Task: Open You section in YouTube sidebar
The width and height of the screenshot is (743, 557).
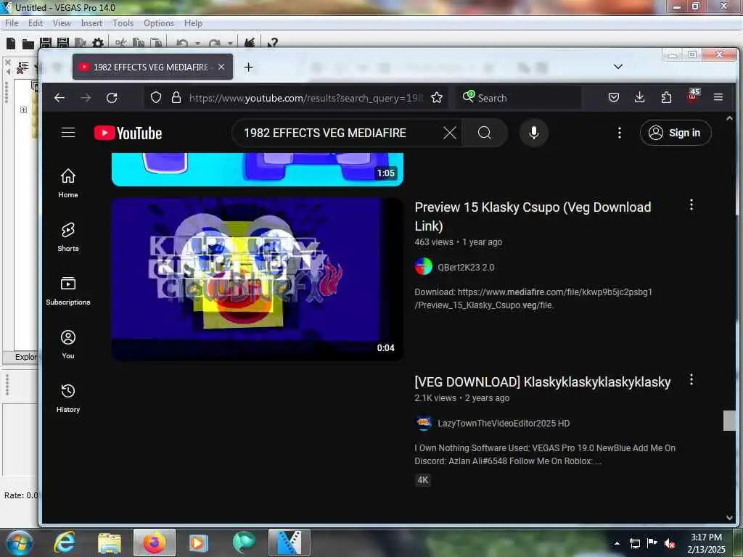Action: (68, 344)
